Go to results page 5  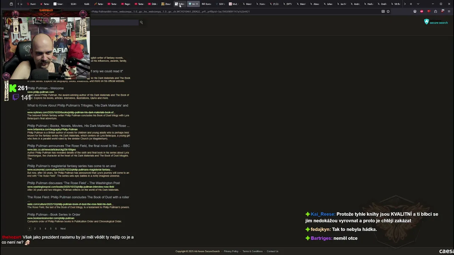[51, 229]
